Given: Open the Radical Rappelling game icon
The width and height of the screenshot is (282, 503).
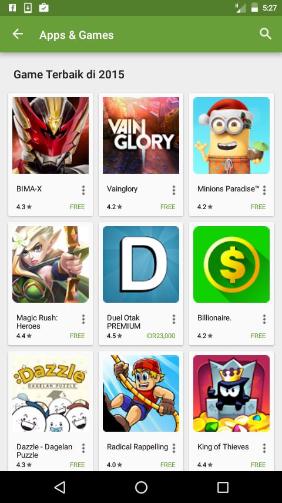Looking at the screenshot, I should [141, 393].
